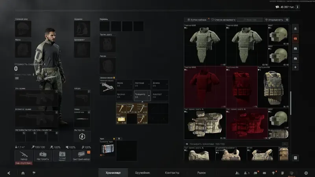315x177 pixels.
Task: Open sort settings gear beside Упорядочить
Action: pos(287,20)
